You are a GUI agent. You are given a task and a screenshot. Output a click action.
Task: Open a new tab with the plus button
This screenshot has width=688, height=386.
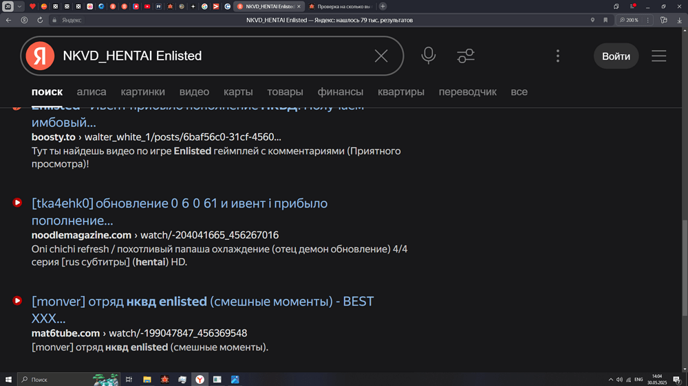click(x=383, y=7)
